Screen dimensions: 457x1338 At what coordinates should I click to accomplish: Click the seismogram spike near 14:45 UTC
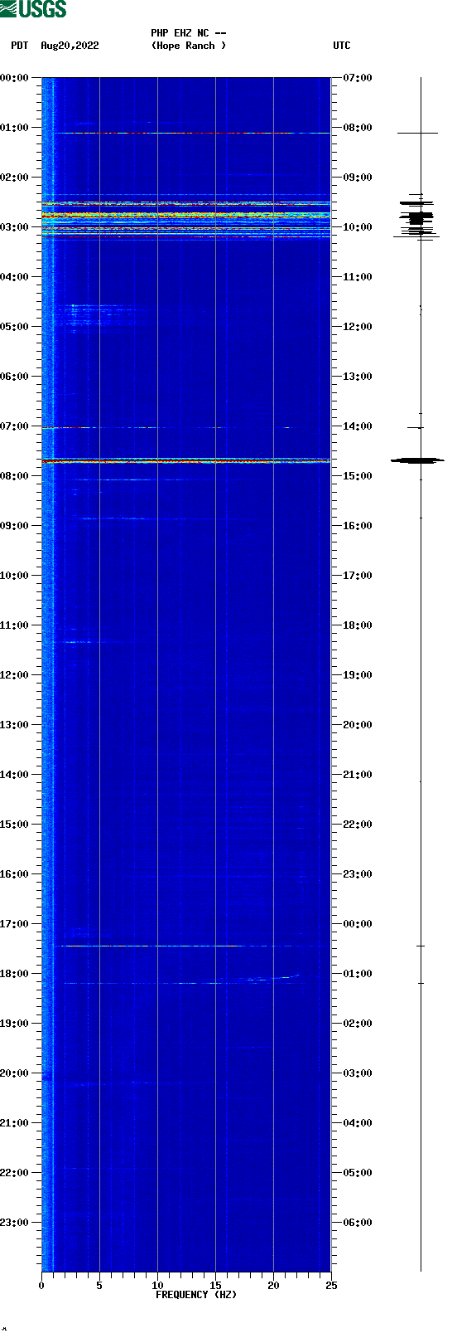(418, 460)
